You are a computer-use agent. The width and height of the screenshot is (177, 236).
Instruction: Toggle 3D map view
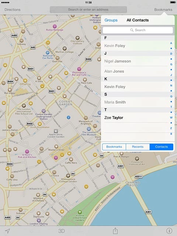(62, 231)
